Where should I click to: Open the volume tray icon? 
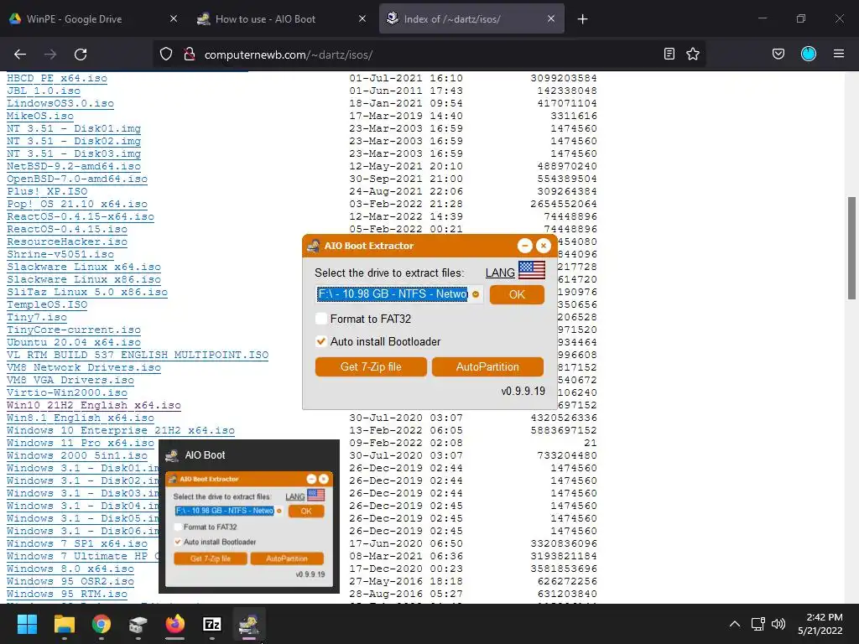point(778,624)
